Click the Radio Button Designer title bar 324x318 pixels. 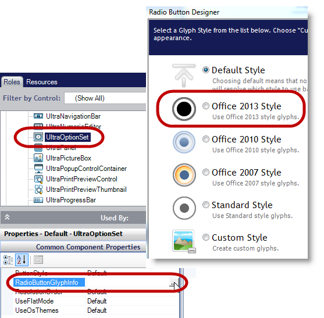227,12
